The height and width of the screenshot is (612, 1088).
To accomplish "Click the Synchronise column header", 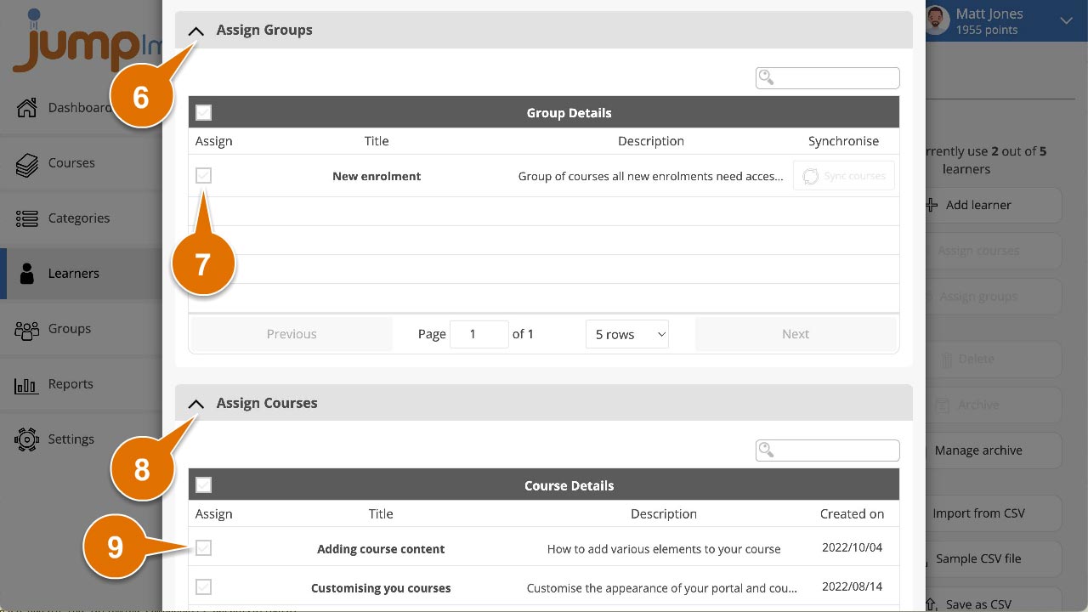I will pyautogui.click(x=844, y=141).
